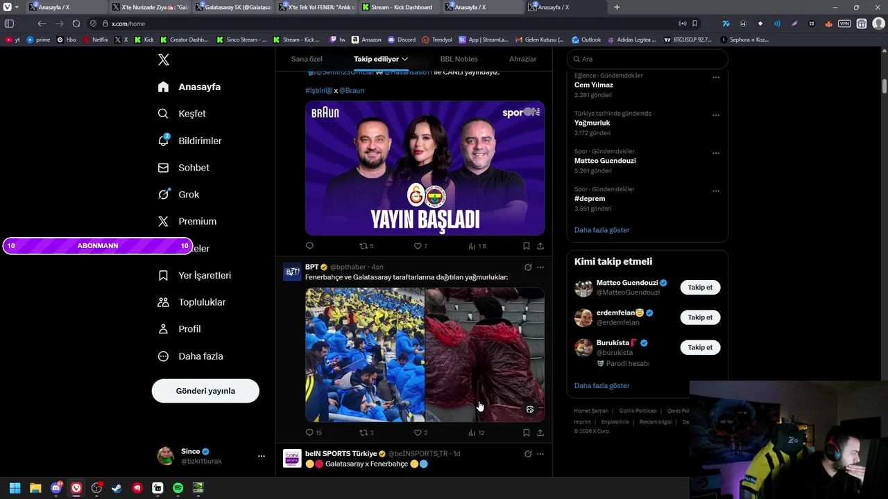Share the BPT raincoat post
Image resolution: width=888 pixels, height=499 pixels.
tap(540, 432)
